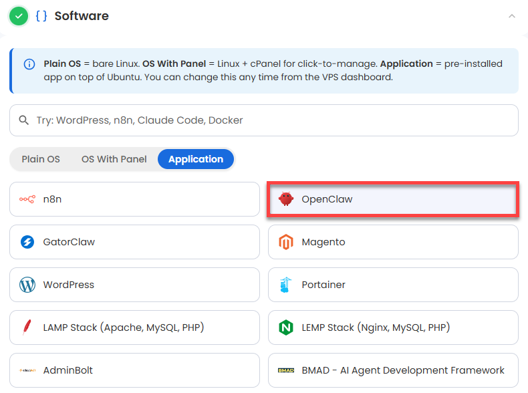Select the WordPress application card
Viewport: 528px width, 393px height.
coord(135,285)
